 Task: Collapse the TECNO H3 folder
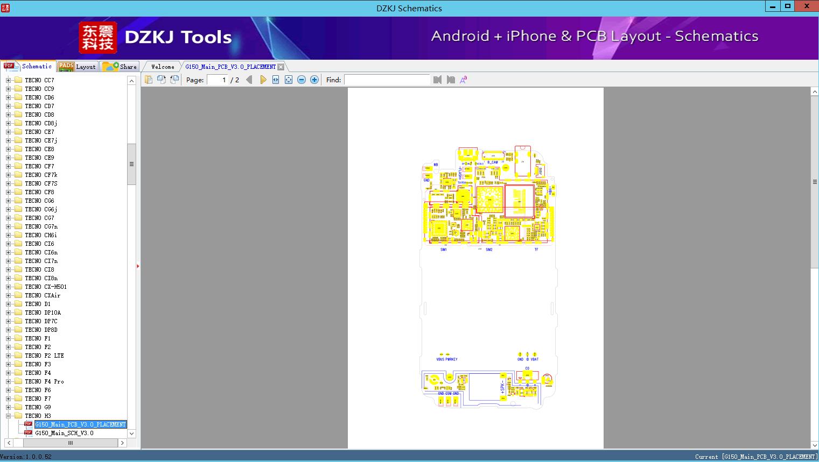tap(8, 416)
